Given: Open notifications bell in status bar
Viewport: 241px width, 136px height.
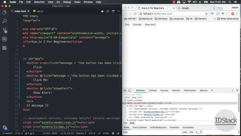Looking at the screenshot, I should 118,133.
